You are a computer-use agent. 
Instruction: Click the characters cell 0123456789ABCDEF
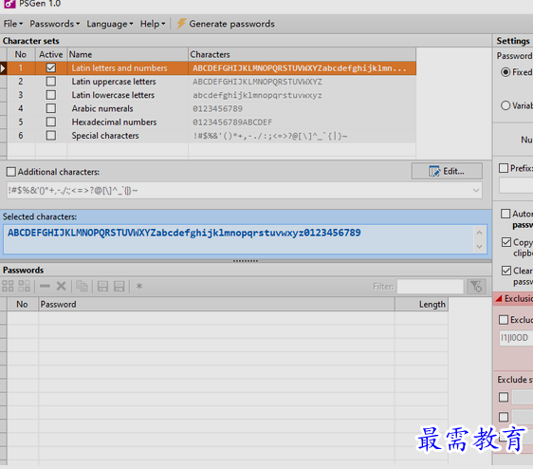[x=232, y=122]
